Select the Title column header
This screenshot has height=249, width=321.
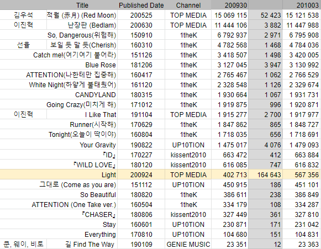82,5
